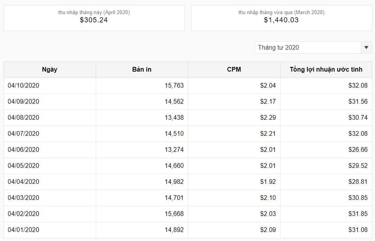Select the April 2020 income card

click(94, 18)
